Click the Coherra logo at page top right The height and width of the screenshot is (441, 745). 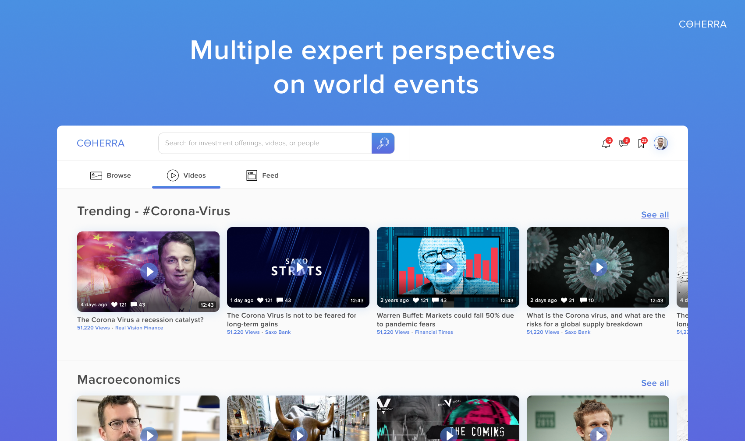coord(702,24)
